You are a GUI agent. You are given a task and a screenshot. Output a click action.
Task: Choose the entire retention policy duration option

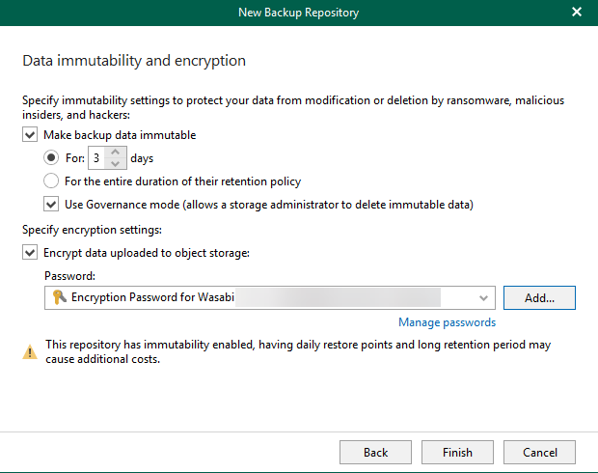(x=51, y=181)
